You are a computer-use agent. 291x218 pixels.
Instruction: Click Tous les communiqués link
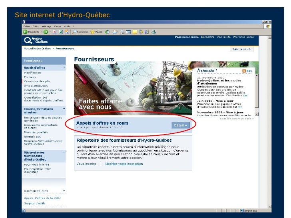(237, 119)
